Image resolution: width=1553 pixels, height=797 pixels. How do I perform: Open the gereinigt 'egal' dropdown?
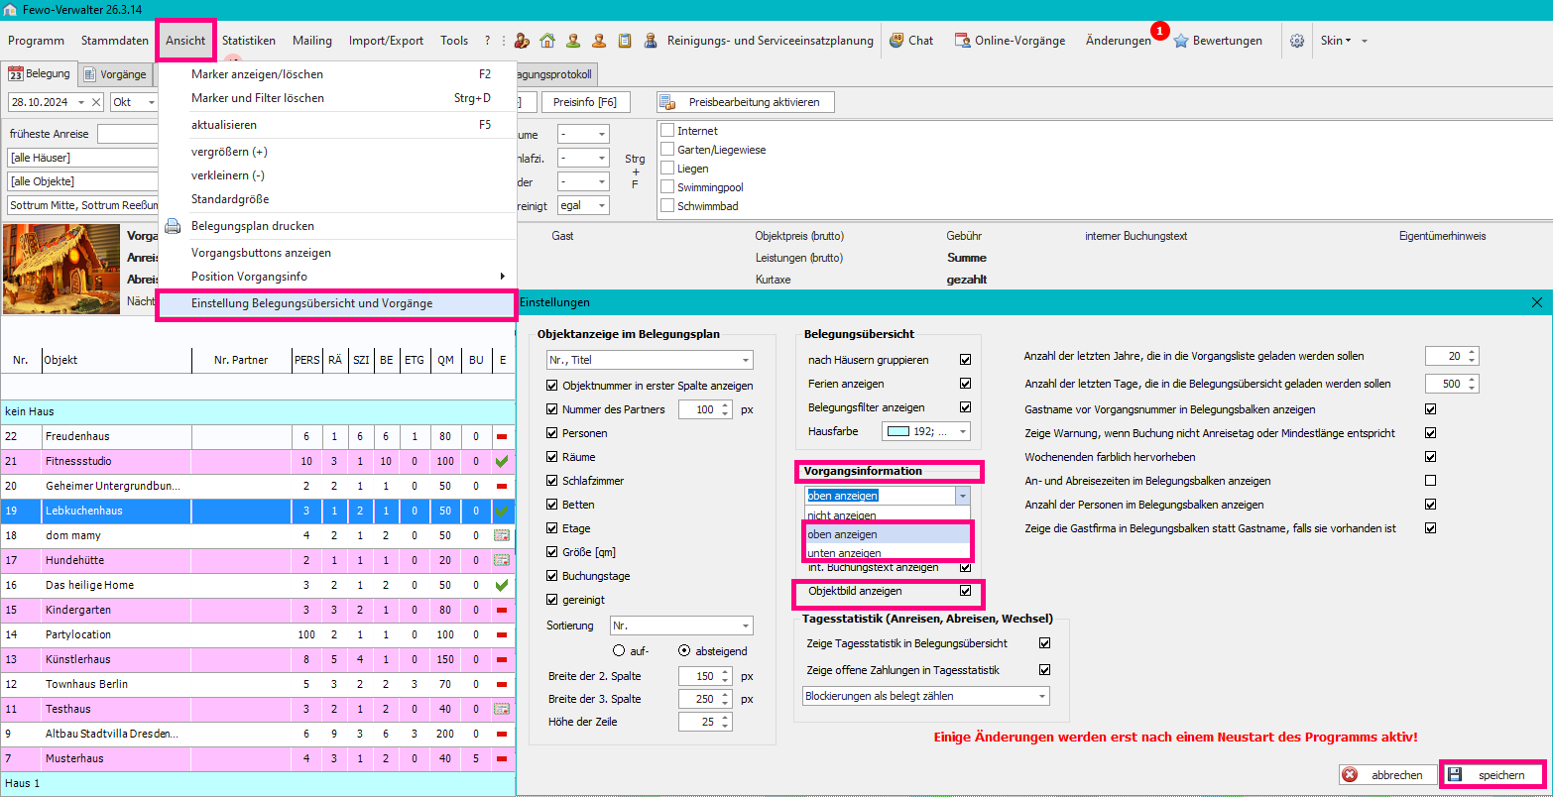[583, 206]
